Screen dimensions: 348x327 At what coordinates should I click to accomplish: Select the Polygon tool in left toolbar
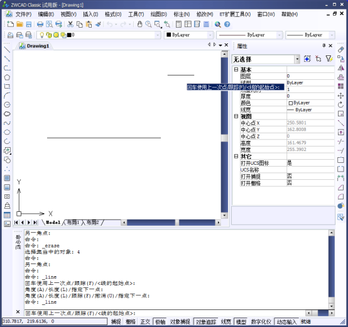(x=7, y=77)
